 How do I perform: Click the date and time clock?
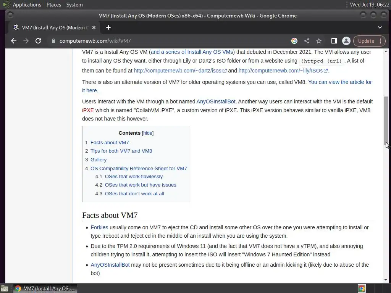click(369, 5)
